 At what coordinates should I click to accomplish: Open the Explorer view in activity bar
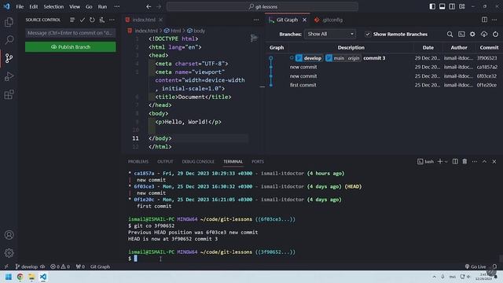[9, 22]
